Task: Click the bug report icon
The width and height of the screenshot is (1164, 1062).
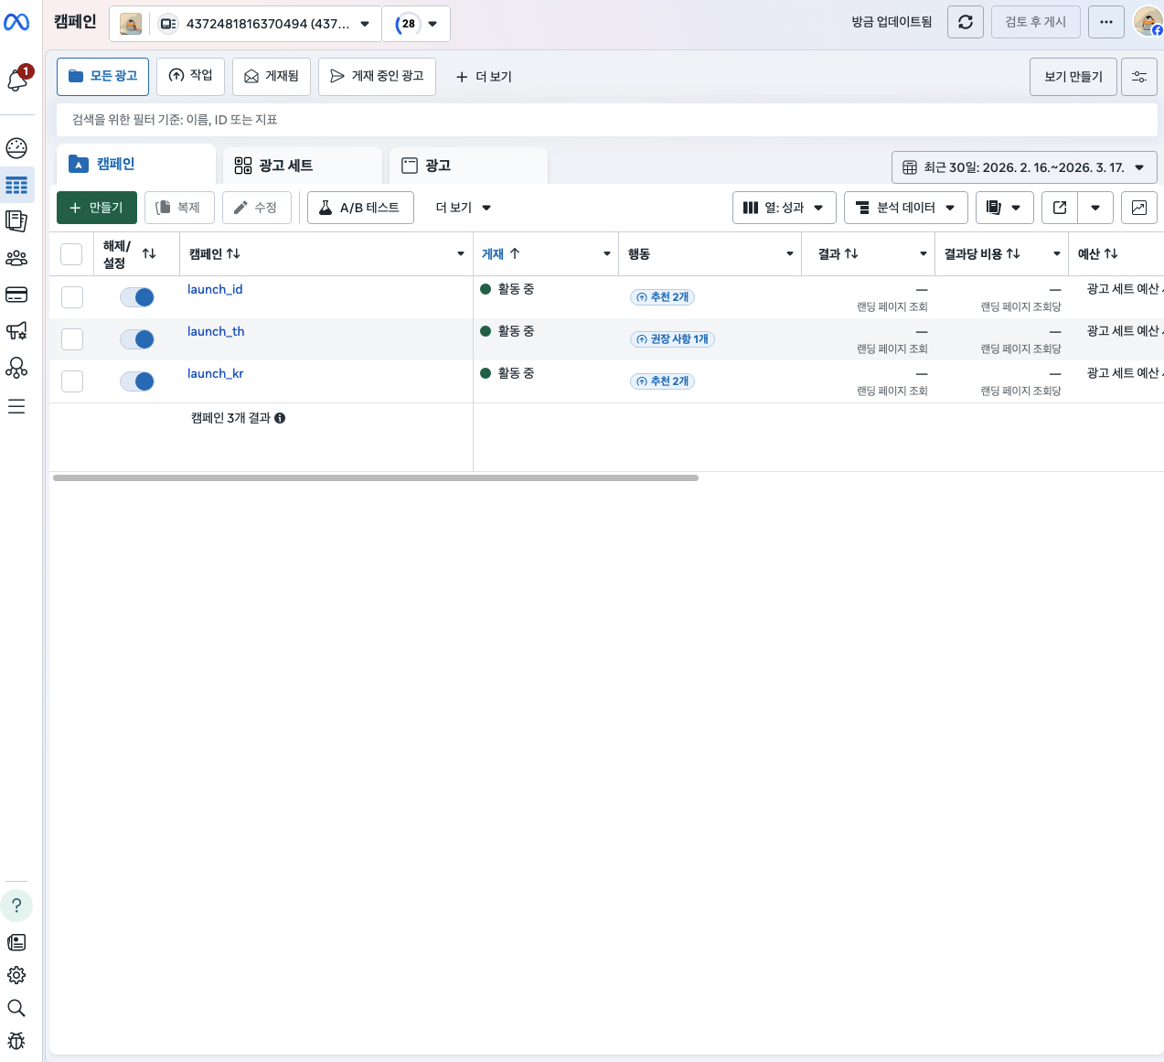Action: pyautogui.click(x=16, y=1041)
